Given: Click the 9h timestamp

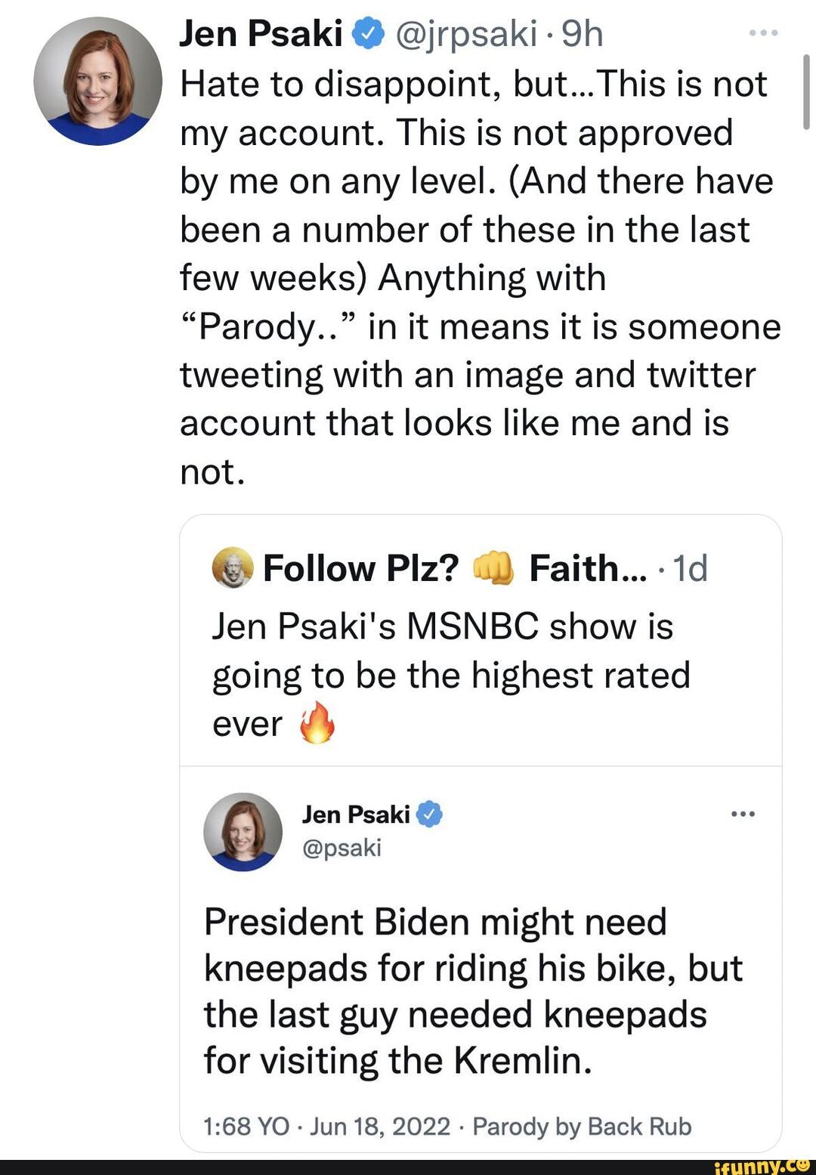Looking at the screenshot, I should [x=583, y=34].
